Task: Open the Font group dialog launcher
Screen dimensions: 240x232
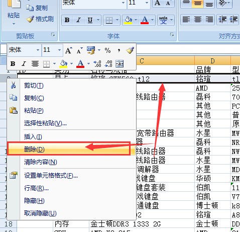Action: (172, 35)
